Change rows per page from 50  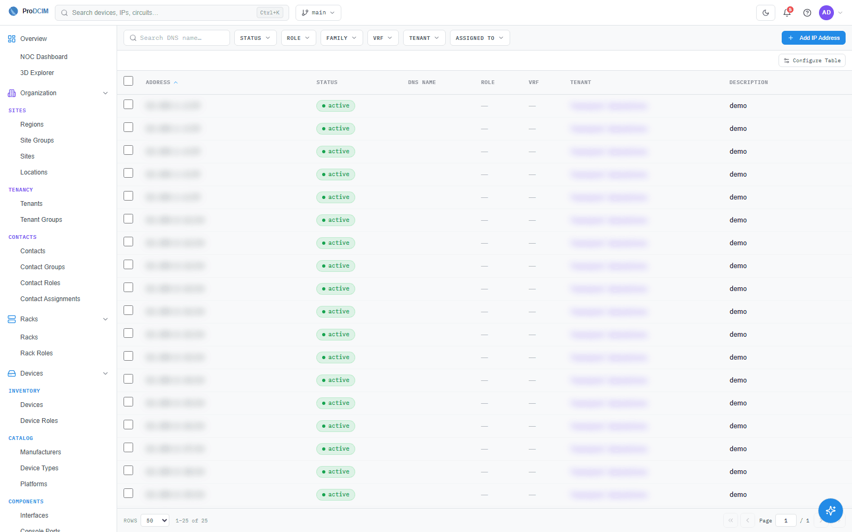155,520
